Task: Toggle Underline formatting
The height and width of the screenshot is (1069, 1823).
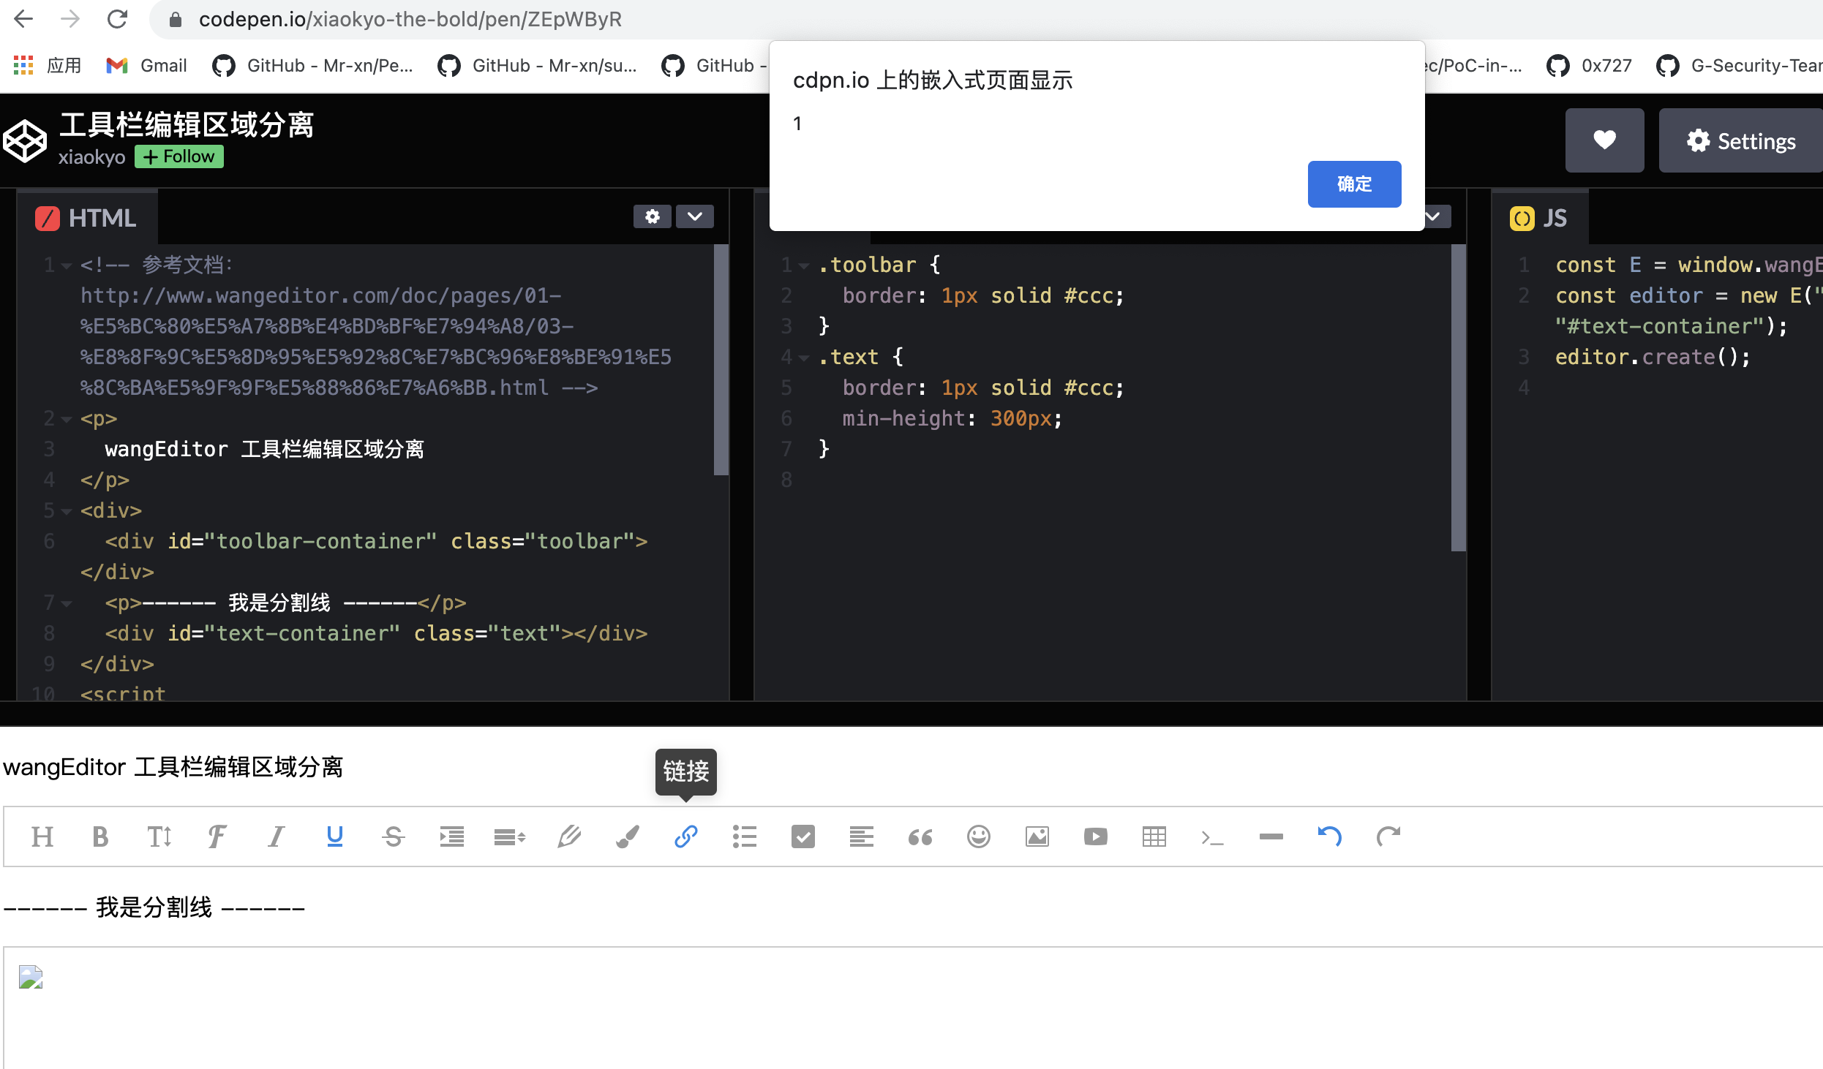Action: pos(335,836)
